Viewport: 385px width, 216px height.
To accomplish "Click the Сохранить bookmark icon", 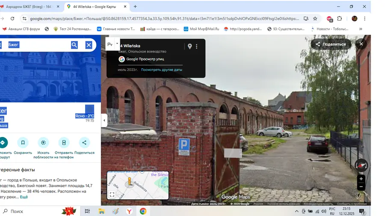I will tap(23, 143).
